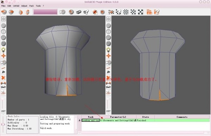
Task: Click the orange four-arrow icon in right viewport toolbar
Action: [108, 56]
